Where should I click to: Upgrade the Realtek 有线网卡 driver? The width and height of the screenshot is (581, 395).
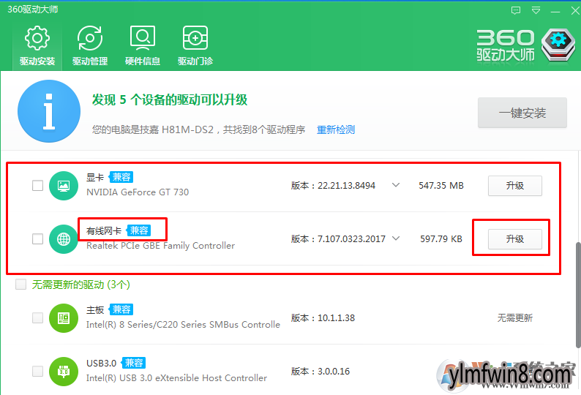tap(514, 239)
